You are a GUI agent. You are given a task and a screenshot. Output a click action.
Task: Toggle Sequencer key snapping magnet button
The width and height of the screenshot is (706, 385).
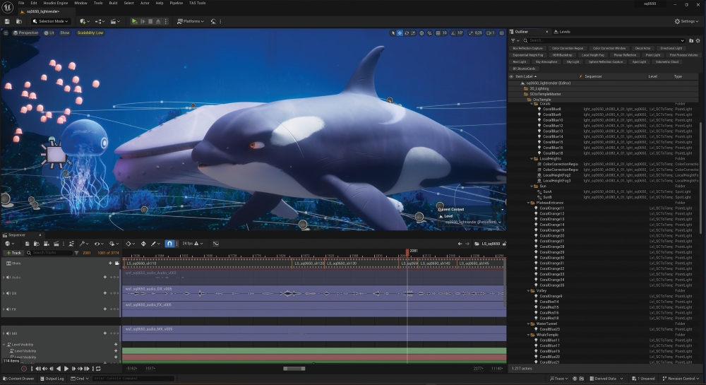pyautogui.click(x=169, y=244)
